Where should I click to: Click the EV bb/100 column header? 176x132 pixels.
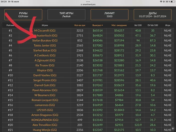point(153,25)
